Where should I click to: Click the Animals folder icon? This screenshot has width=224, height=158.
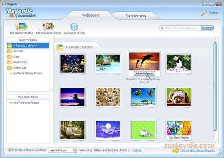[10, 51]
